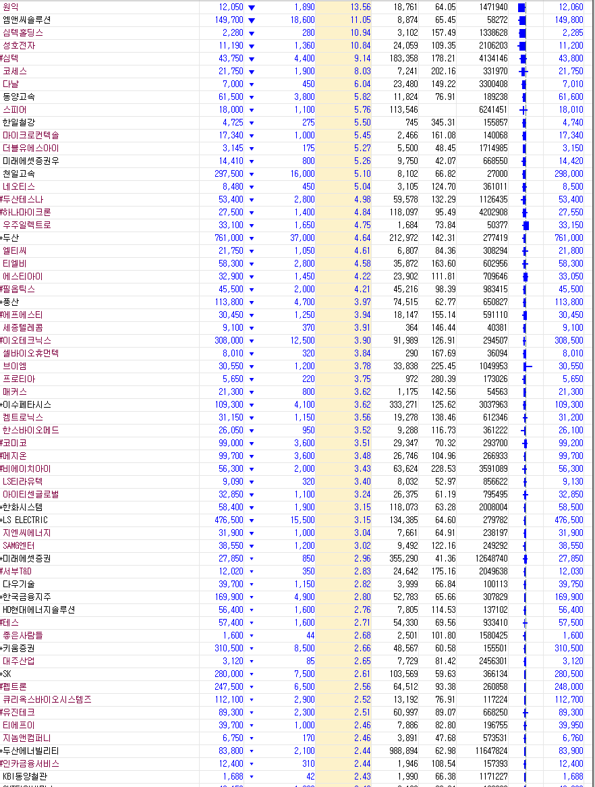Click the 761,000 current price for 두산
This screenshot has width=595, height=787.
(229, 238)
